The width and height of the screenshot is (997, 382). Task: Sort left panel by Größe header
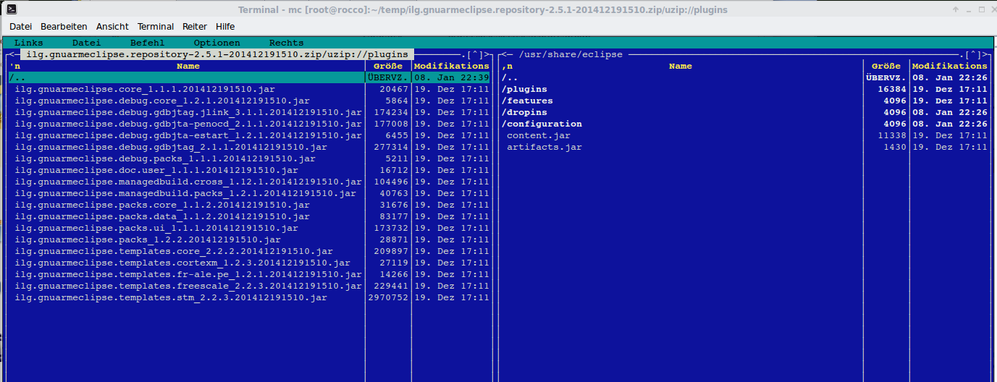(388, 66)
